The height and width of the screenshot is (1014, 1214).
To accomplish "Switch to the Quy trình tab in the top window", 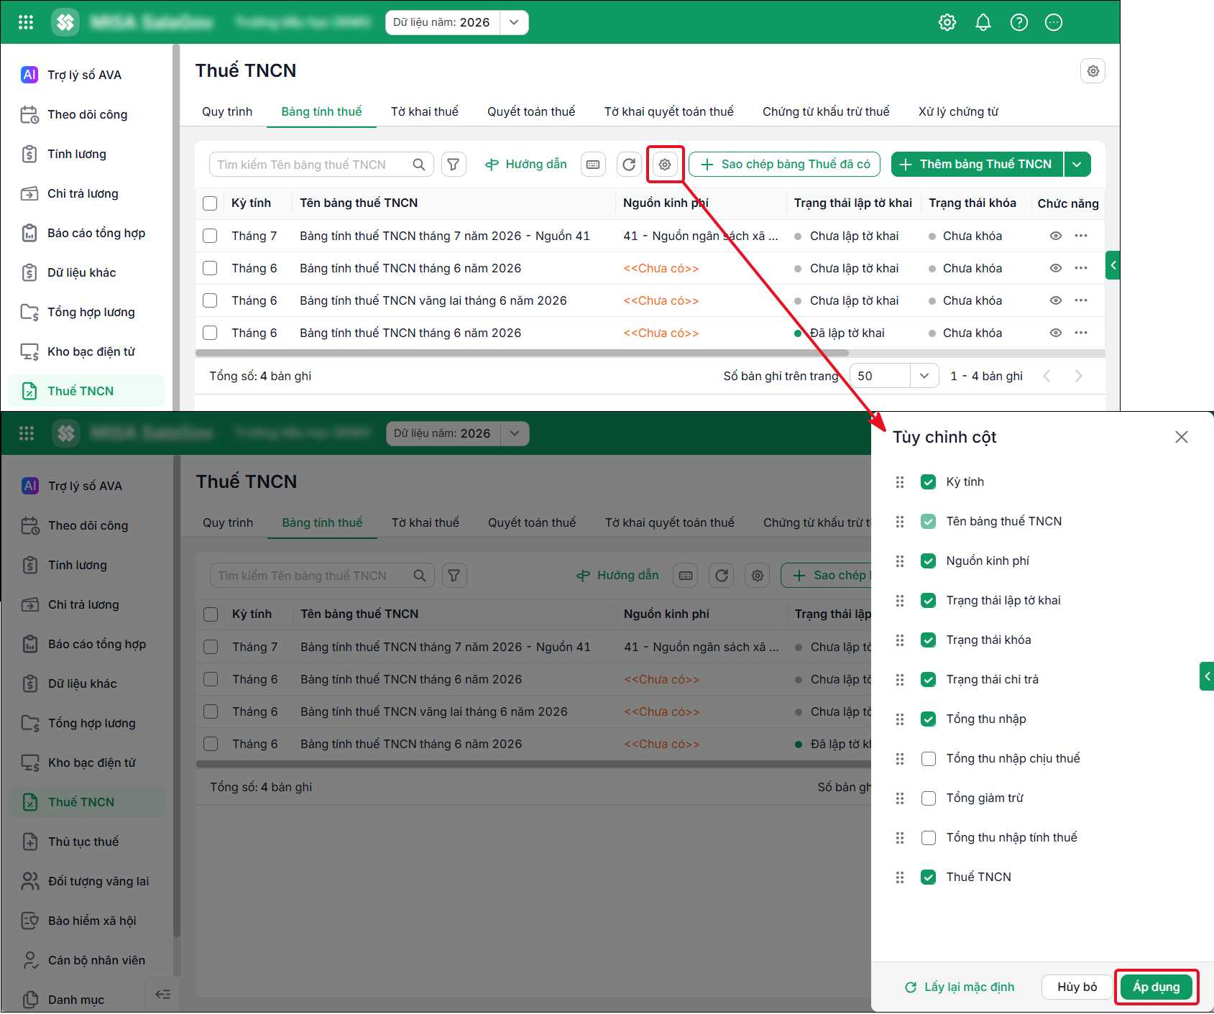I will coord(227,111).
